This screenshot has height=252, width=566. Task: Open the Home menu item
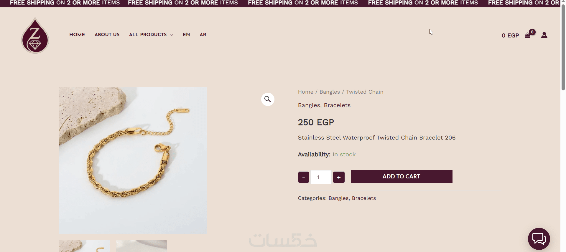[x=77, y=35]
